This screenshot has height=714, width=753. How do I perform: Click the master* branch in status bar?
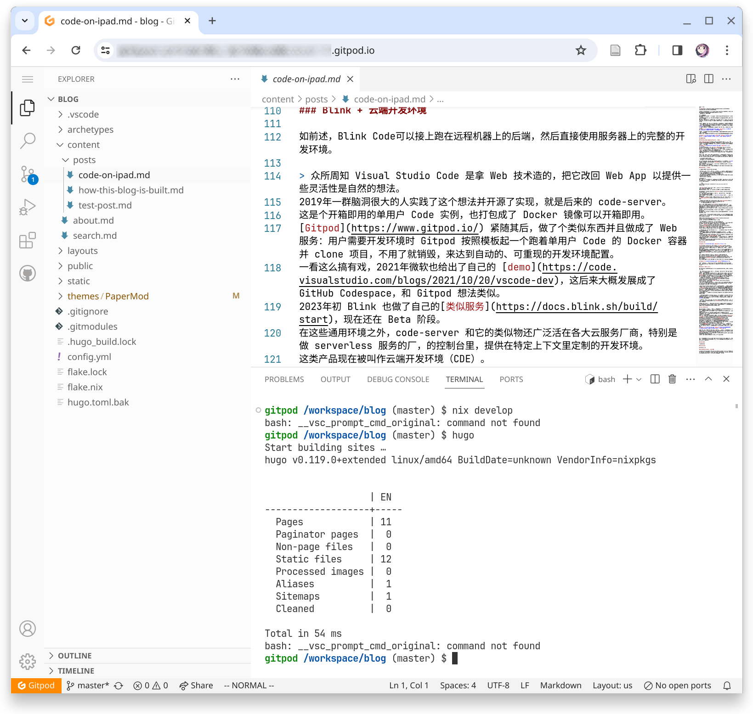(x=88, y=686)
